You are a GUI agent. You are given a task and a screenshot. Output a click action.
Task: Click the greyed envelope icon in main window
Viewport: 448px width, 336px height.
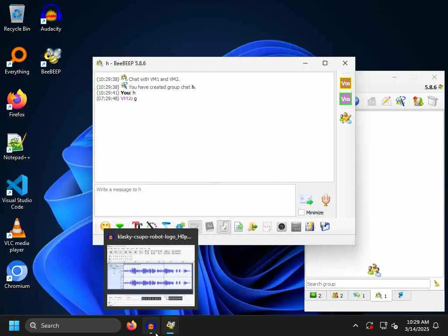pyautogui.click(x=371, y=101)
